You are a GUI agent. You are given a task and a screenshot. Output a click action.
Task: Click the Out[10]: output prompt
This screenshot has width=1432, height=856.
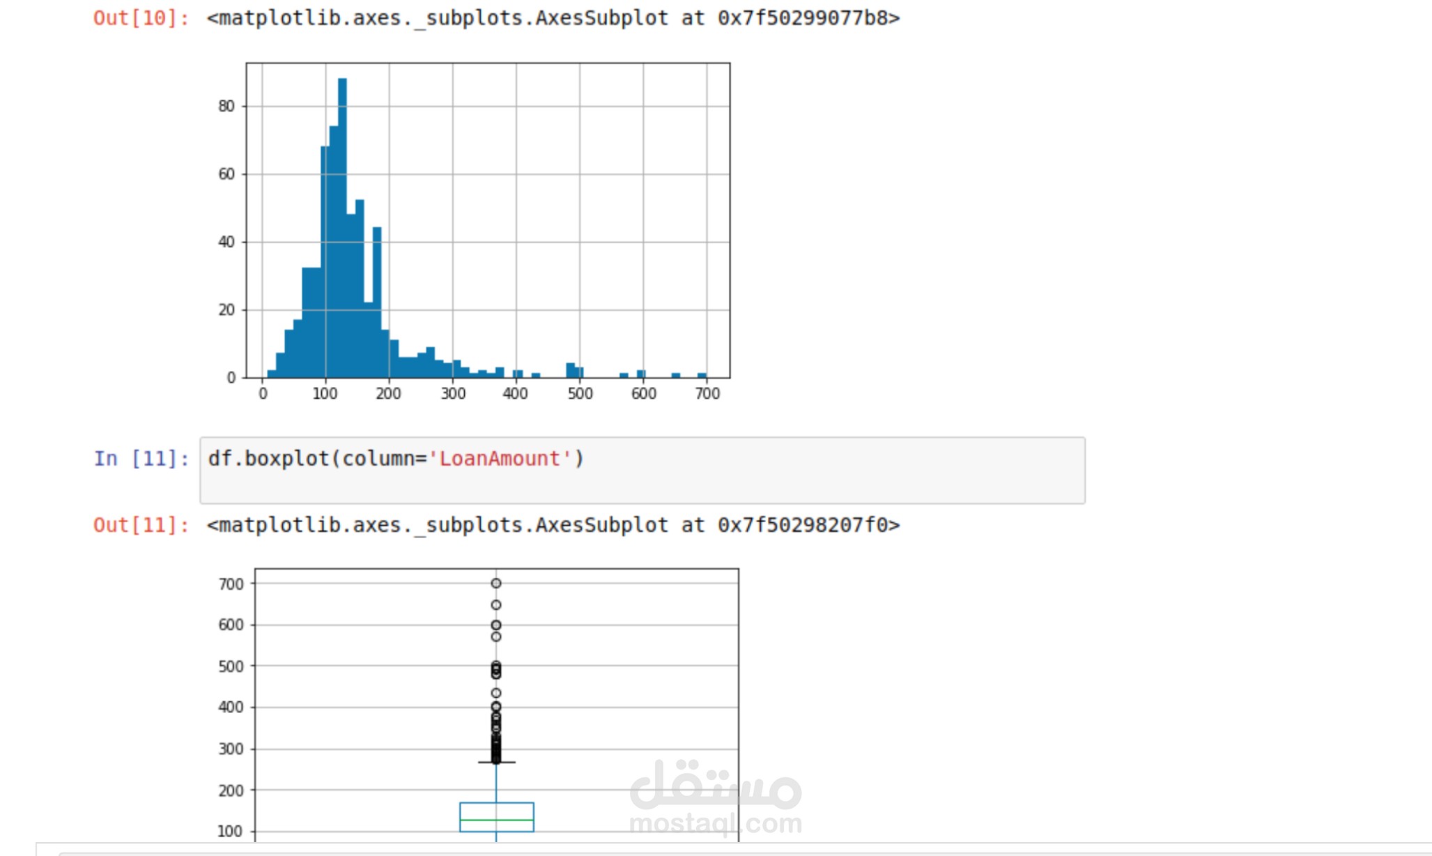tap(141, 18)
